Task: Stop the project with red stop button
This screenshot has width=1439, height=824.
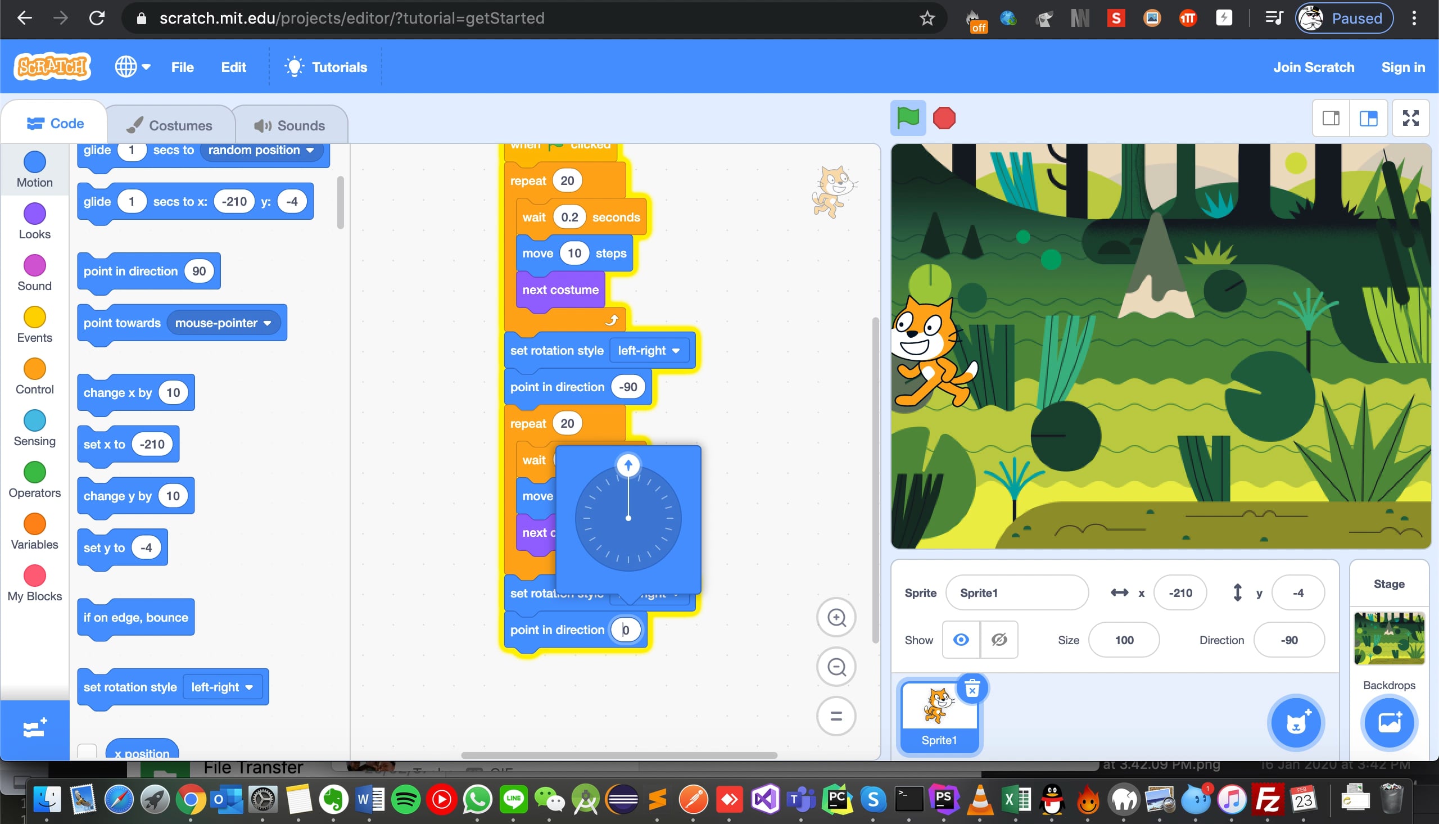Action: coord(944,118)
